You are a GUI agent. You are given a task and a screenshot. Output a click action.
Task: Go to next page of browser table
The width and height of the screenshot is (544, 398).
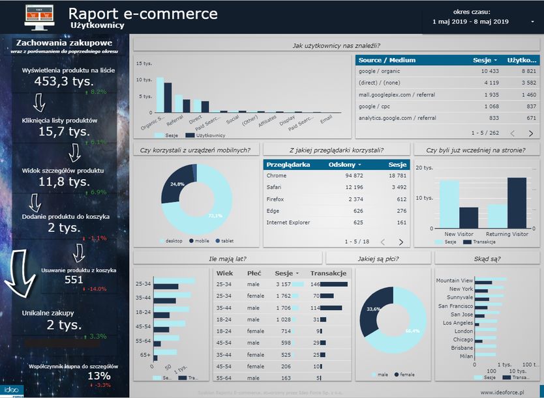(400, 242)
